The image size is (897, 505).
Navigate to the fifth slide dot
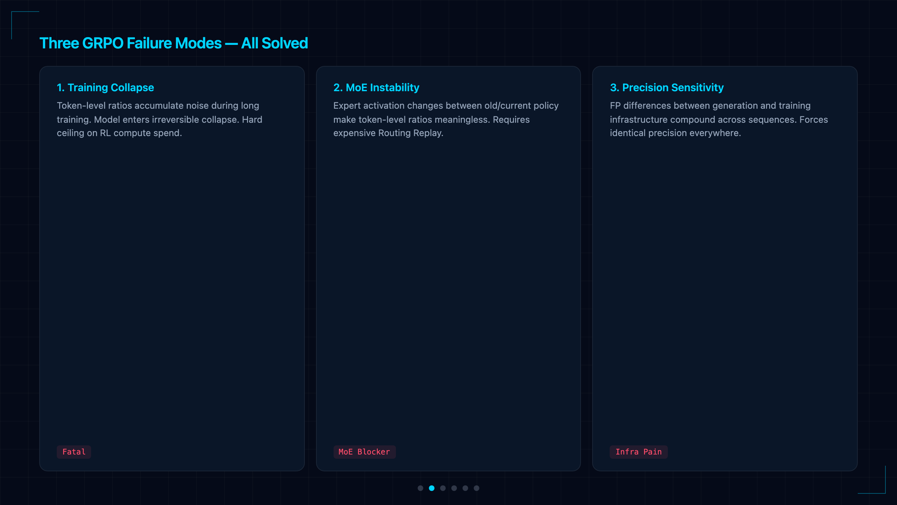click(x=465, y=488)
